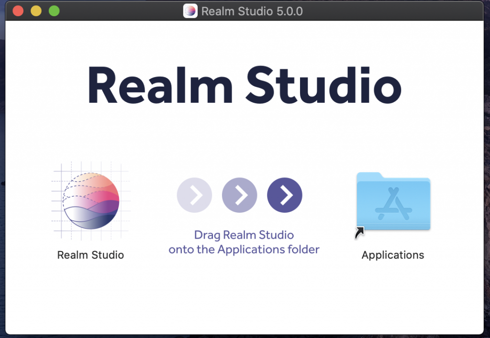Screen dimensions: 490x338
Task: Select the Realm Studio app icon
Action: 90,201
